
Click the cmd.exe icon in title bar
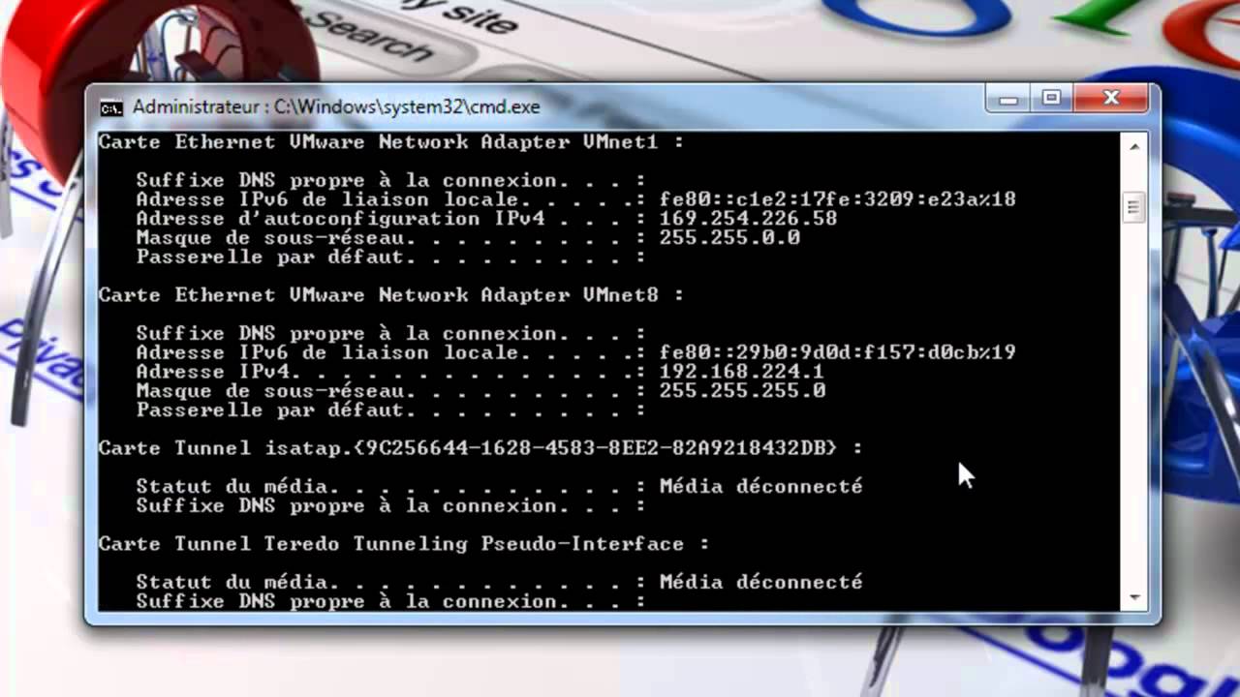click(111, 106)
